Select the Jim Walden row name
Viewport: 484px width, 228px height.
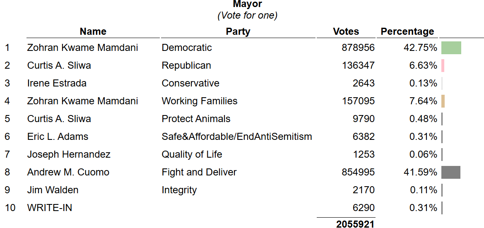[x=53, y=190]
